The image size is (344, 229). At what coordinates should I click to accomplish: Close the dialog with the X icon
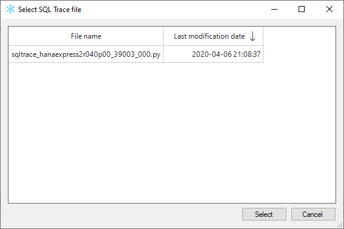[329, 10]
